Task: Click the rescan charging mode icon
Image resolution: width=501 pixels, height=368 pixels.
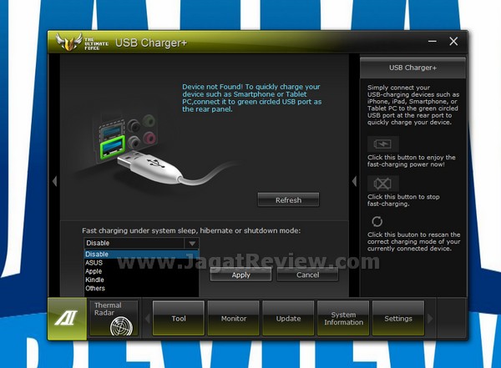Action: [377, 221]
